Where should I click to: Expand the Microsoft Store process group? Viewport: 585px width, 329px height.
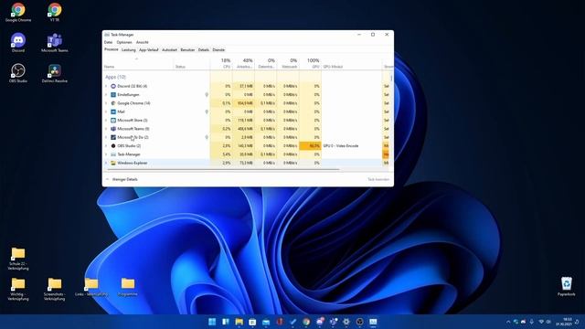click(106, 120)
